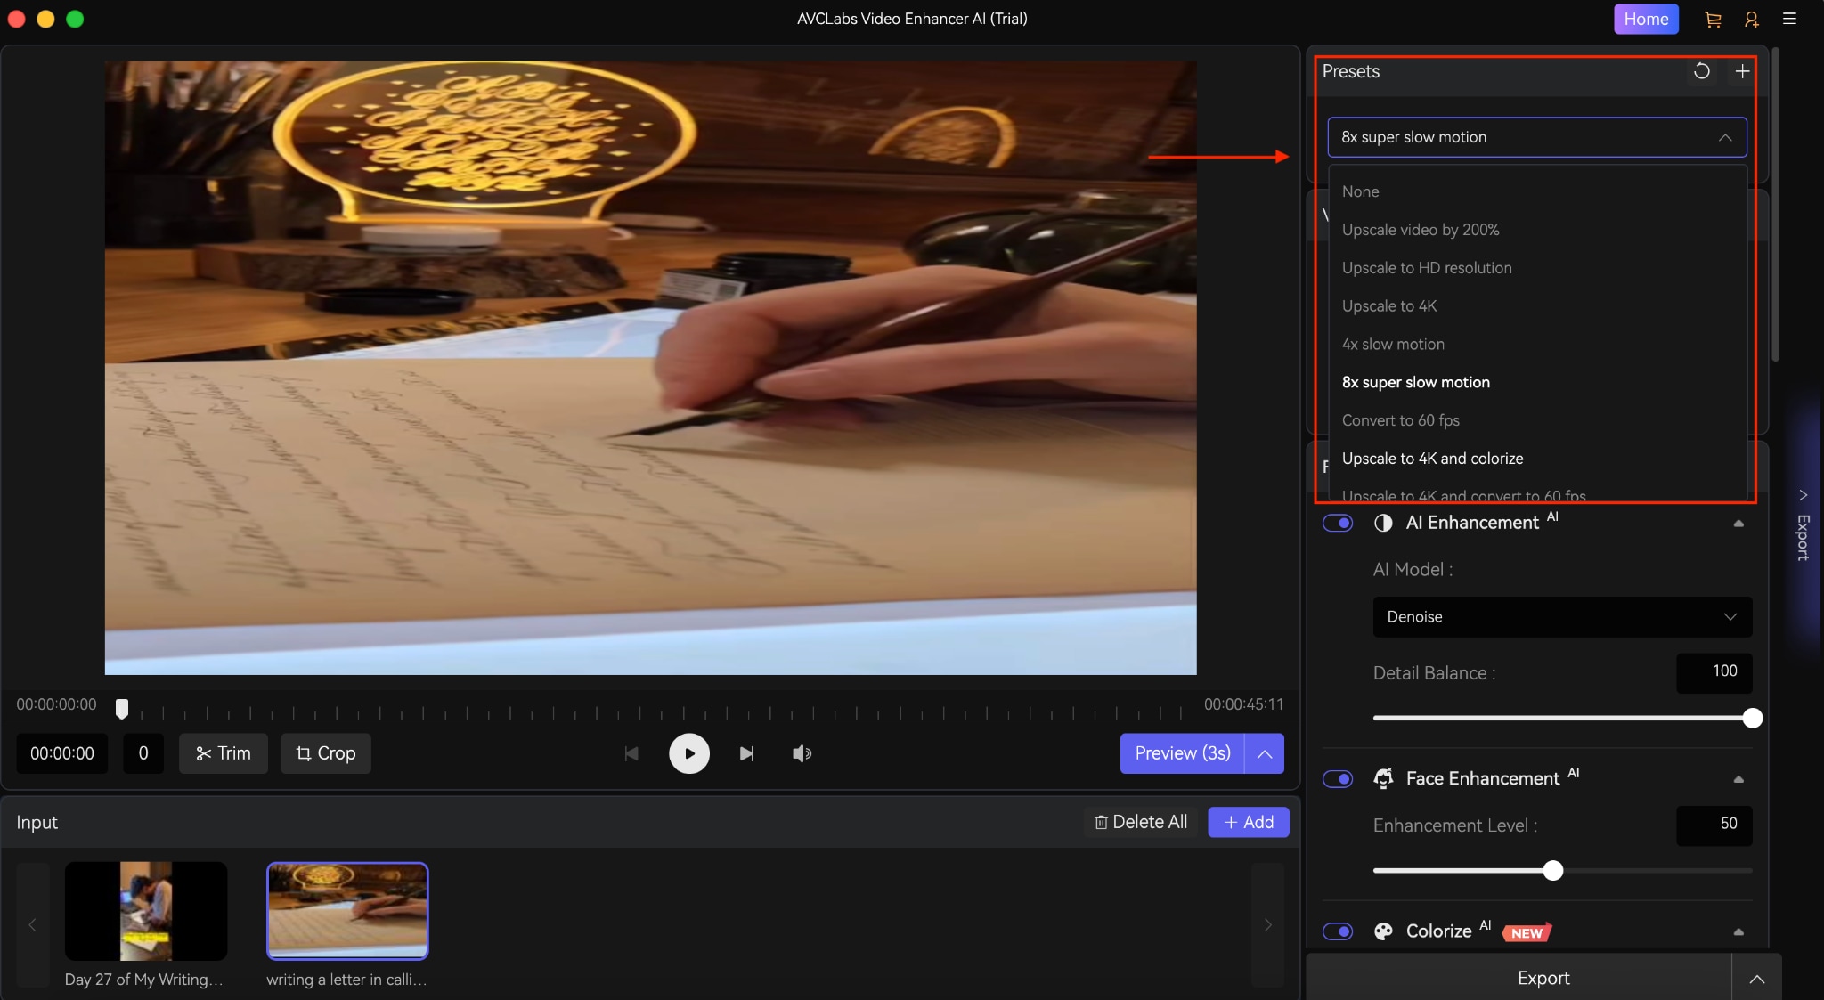Select the Crop tool
This screenshot has height=1000, width=1824.
(325, 753)
